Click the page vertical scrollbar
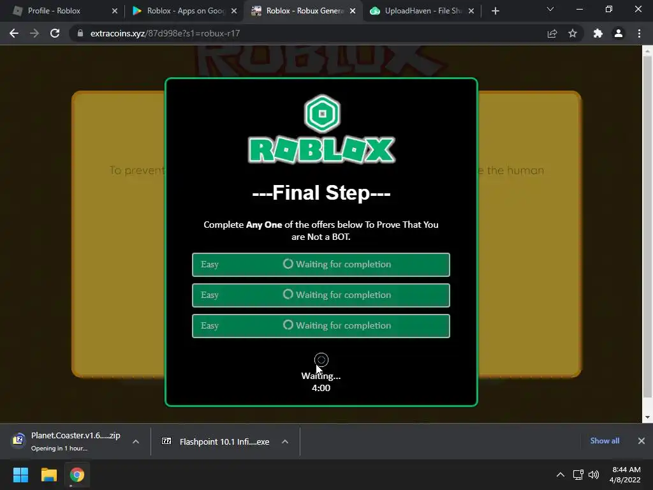This screenshot has width=653, height=490. click(647, 227)
